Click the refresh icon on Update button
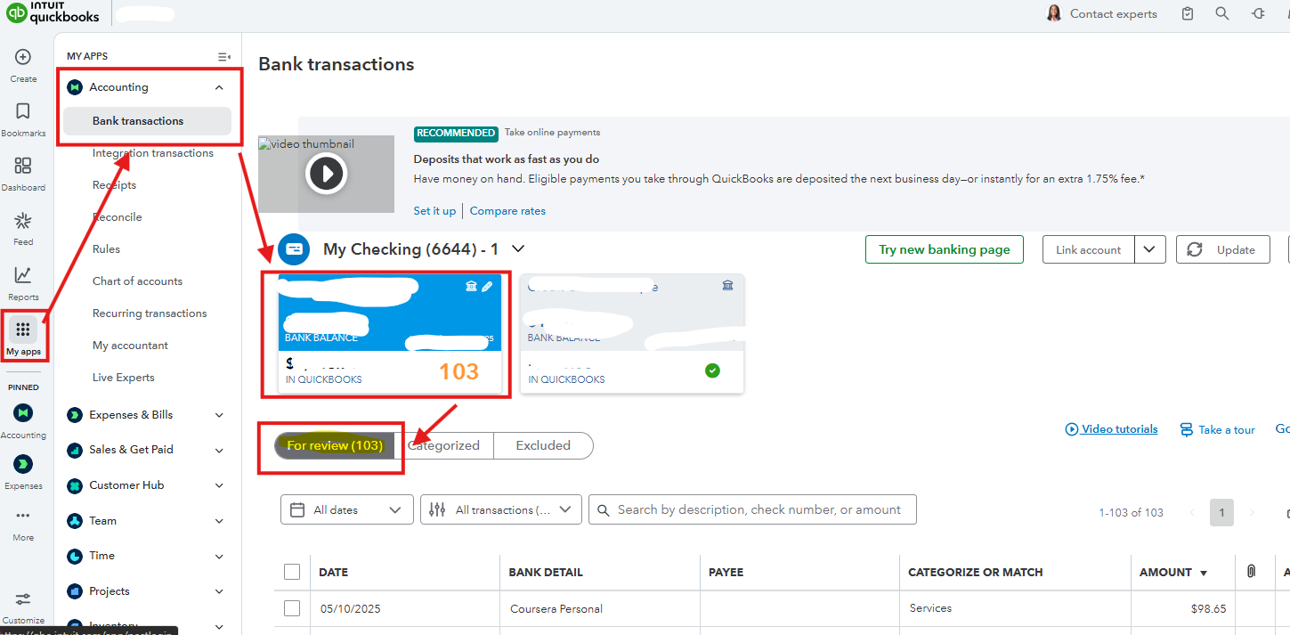Screen dimensions: 1290x635 coord(1195,250)
